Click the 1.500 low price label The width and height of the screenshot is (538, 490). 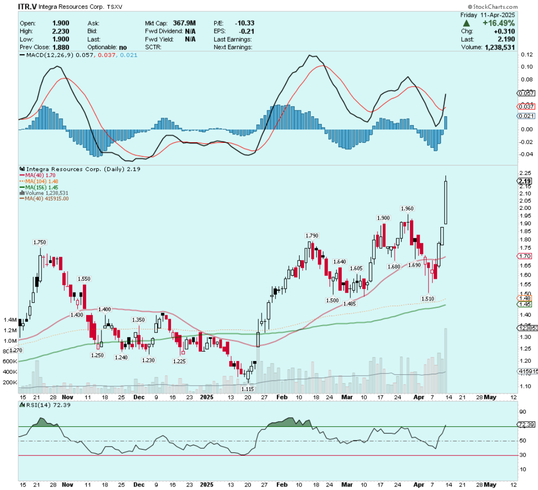click(332, 300)
